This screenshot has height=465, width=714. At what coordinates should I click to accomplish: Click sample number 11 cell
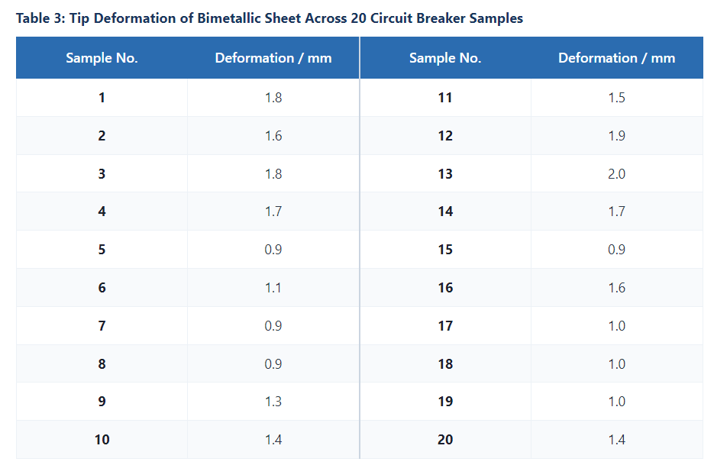tap(445, 98)
